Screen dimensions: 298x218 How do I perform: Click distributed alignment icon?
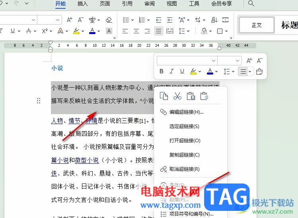coord(170,31)
